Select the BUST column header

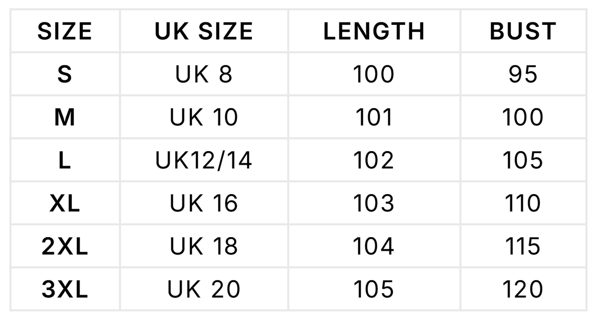pos(523,31)
